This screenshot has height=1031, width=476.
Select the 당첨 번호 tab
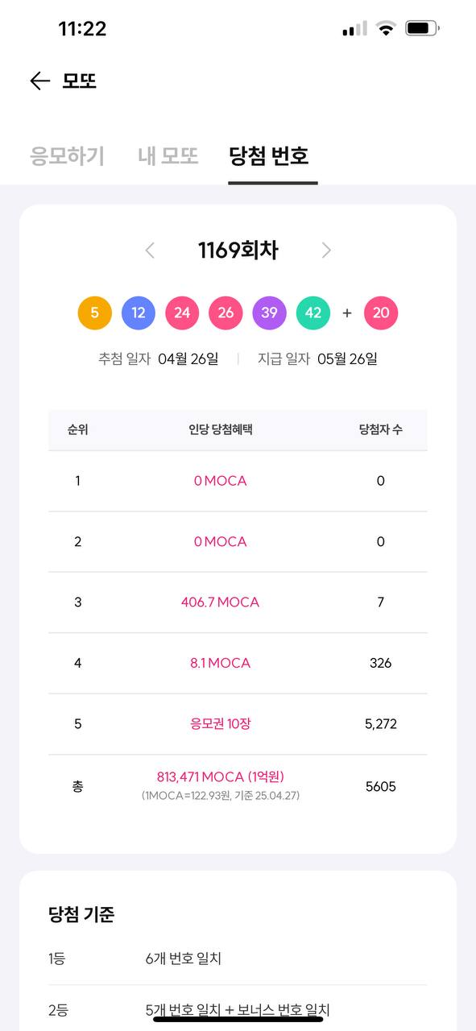pos(269,155)
